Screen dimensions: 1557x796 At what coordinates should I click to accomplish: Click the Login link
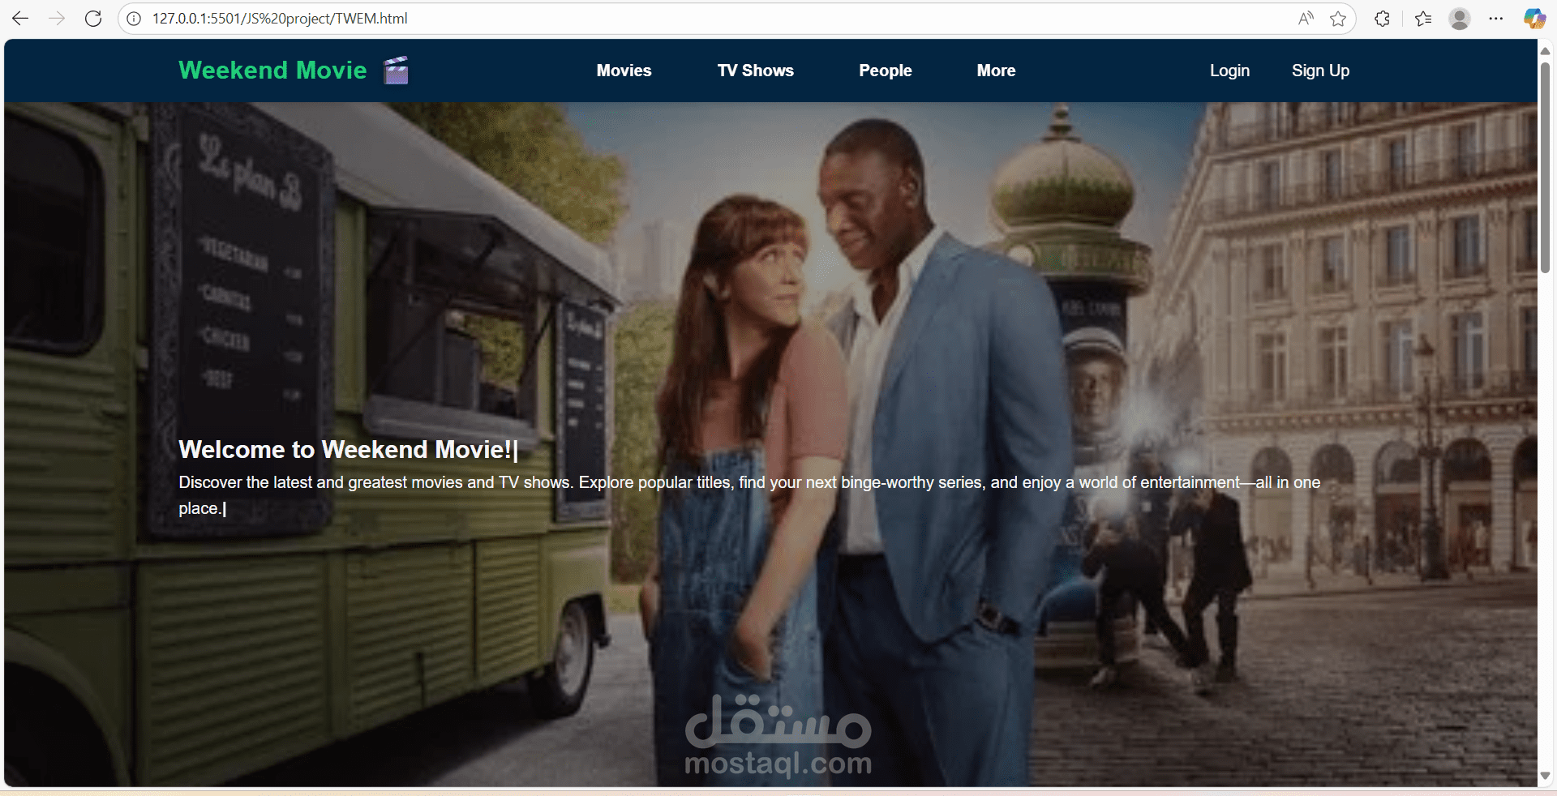pyautogui.click(x=1230, y=71)
